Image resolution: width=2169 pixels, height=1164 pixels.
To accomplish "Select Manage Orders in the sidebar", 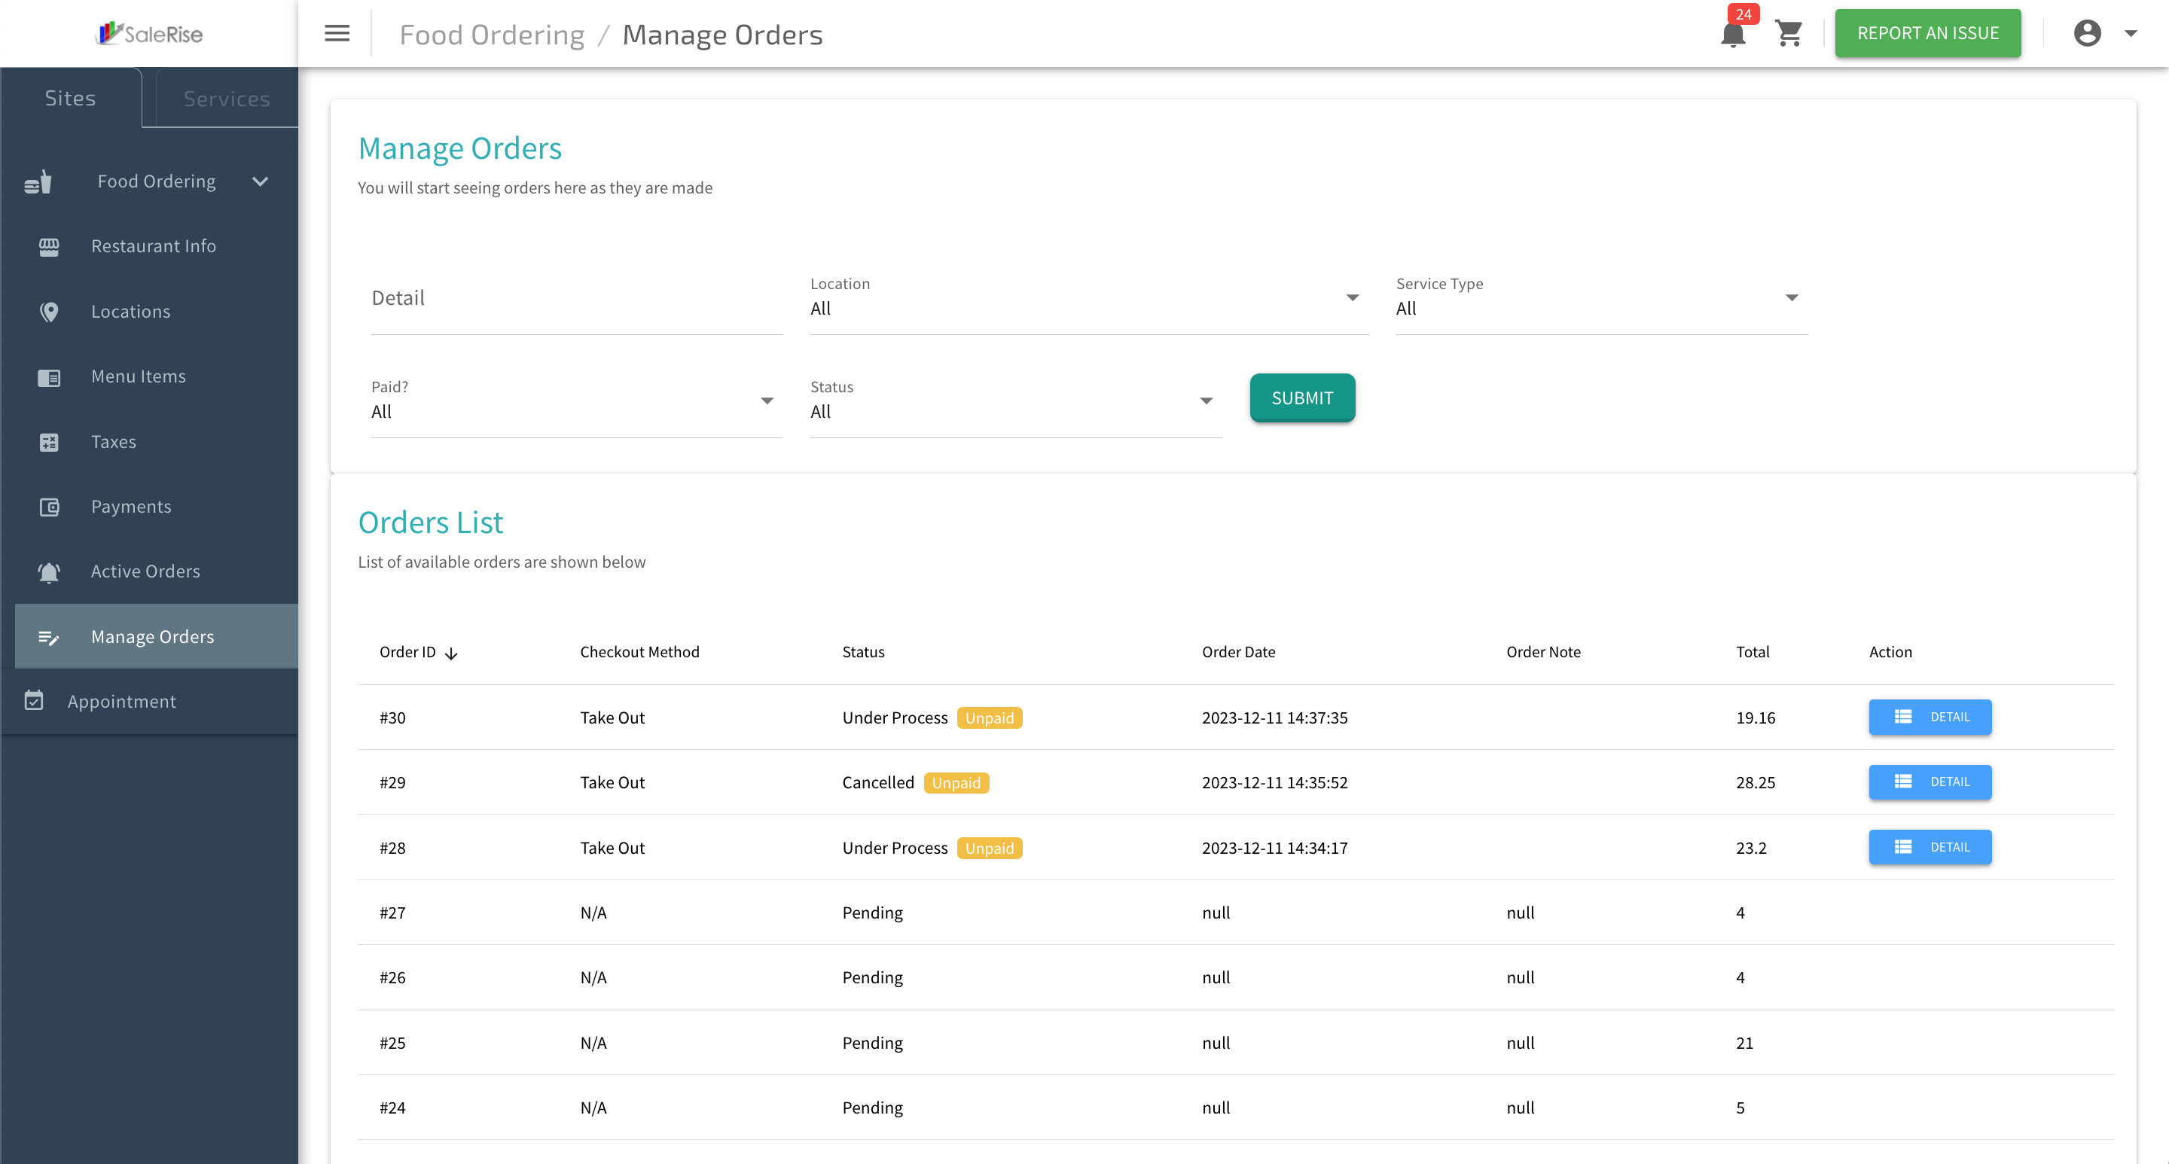I will (x=157, y=637).
